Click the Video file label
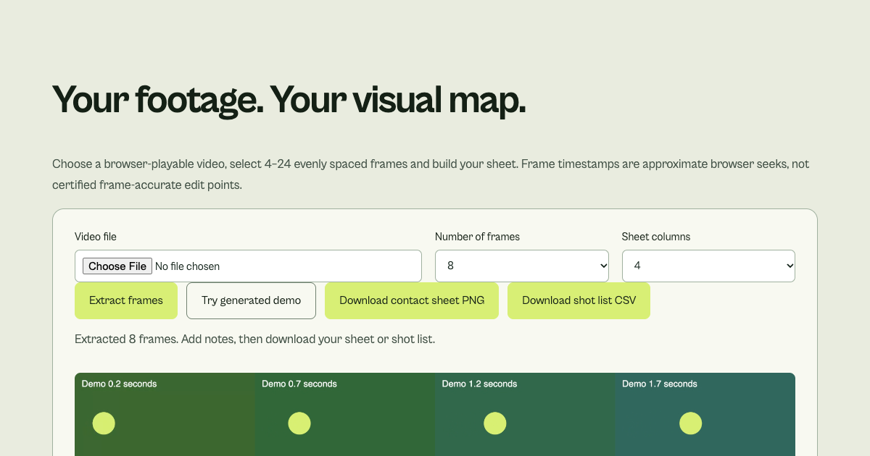The height and width of the screenshot is (456, 870). tap(96, 237)
